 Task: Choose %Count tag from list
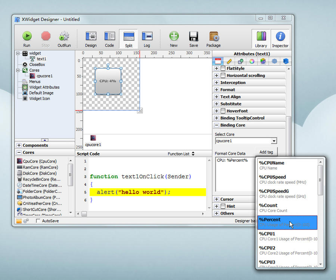(287, 208)
